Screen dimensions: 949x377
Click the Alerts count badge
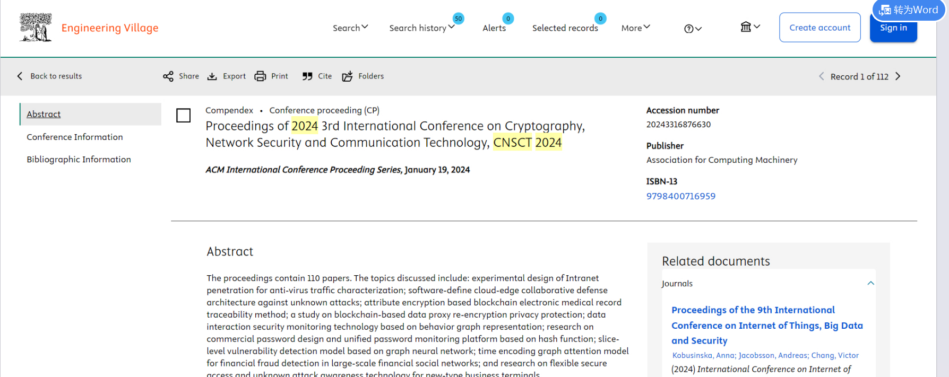(508, 19)
